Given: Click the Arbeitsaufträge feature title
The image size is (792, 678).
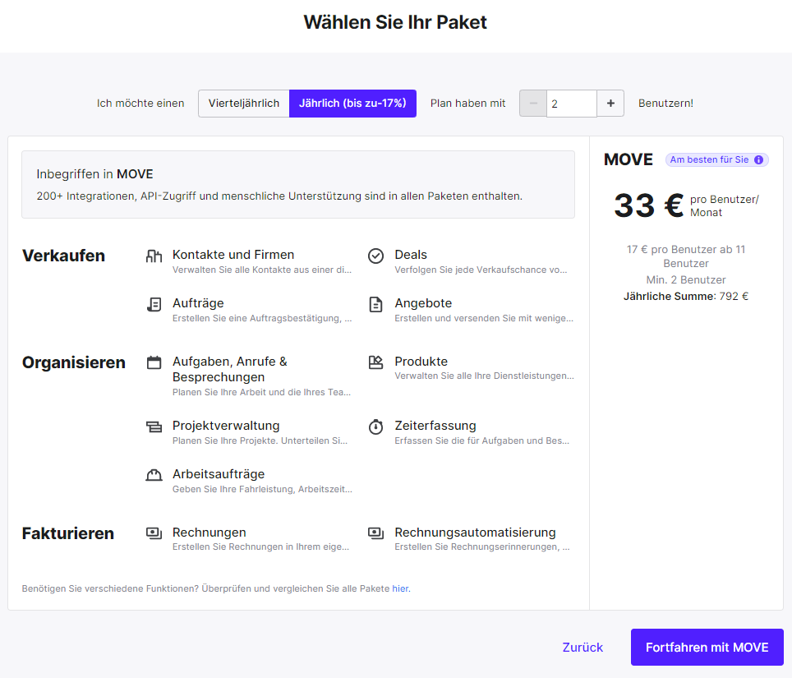Looking at the screenshot, I should tap(219, 474).
